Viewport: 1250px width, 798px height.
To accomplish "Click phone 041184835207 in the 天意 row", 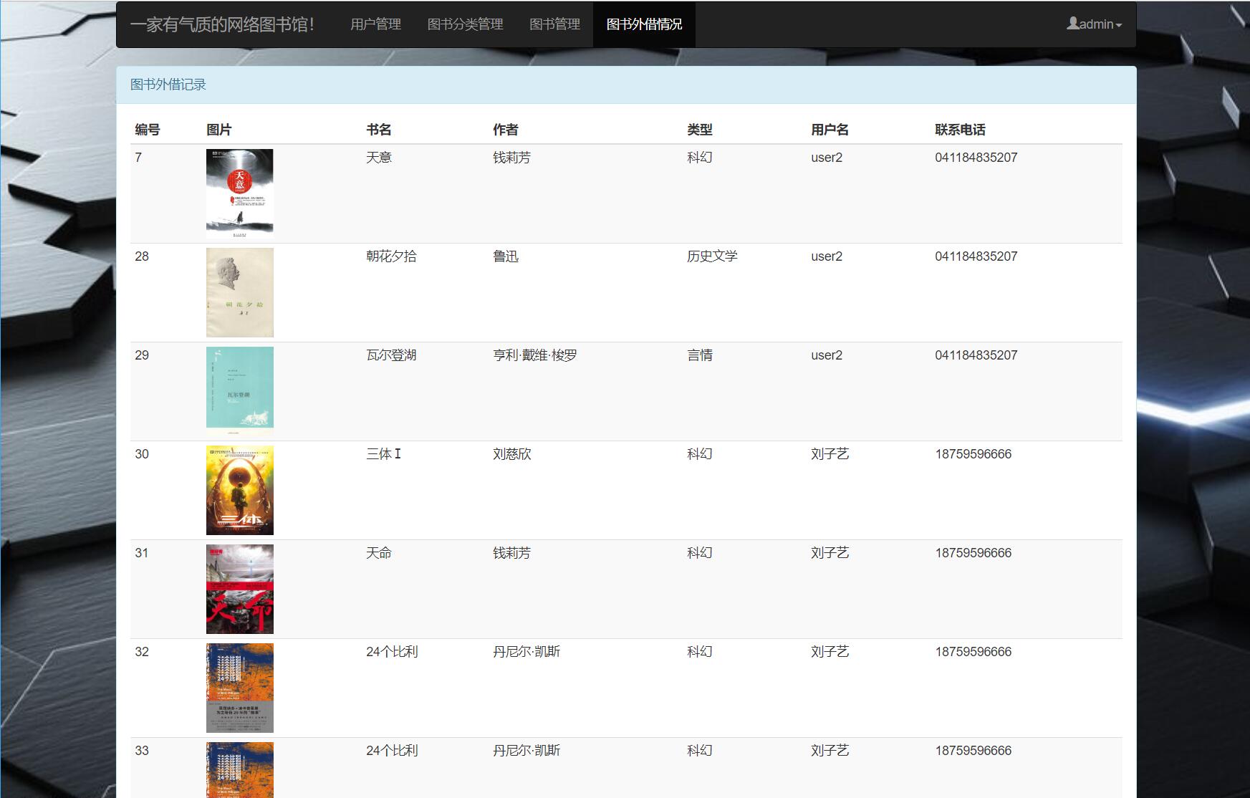I will tap(976, 158).
